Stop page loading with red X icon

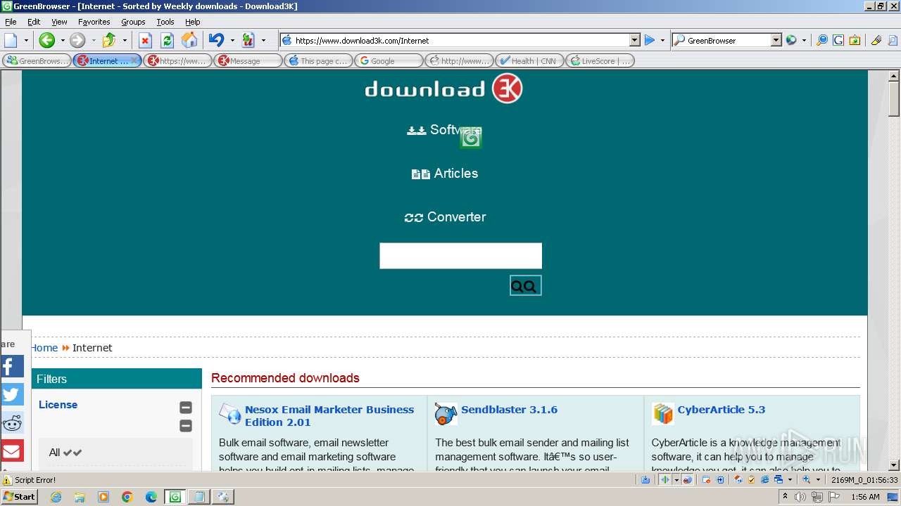(x=145, y=40)
